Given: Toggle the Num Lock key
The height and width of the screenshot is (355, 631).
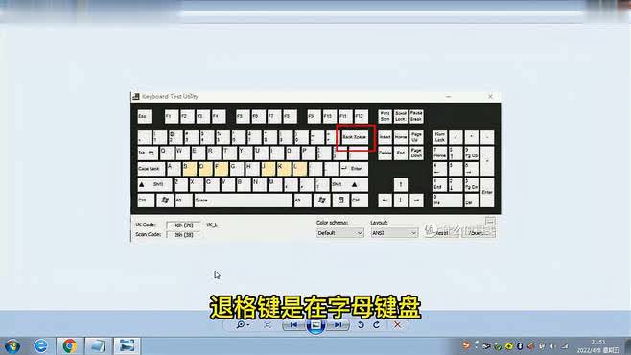Looking at the screenshot, I should pos(440,137).
